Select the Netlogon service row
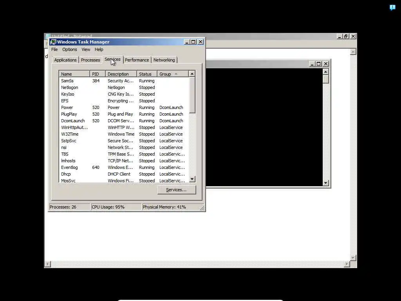Image resolution: width=401 pixels, height=301 pixels. click(x=124, y=87)
